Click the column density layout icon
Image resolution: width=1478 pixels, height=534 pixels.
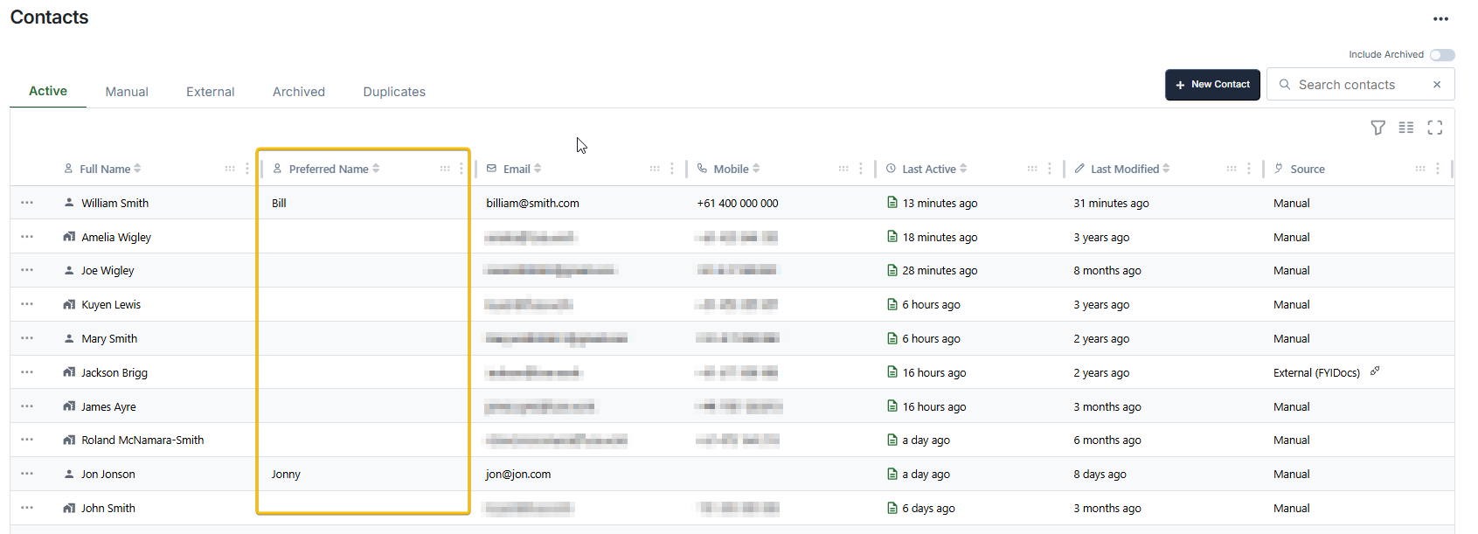coord(1405,128)
